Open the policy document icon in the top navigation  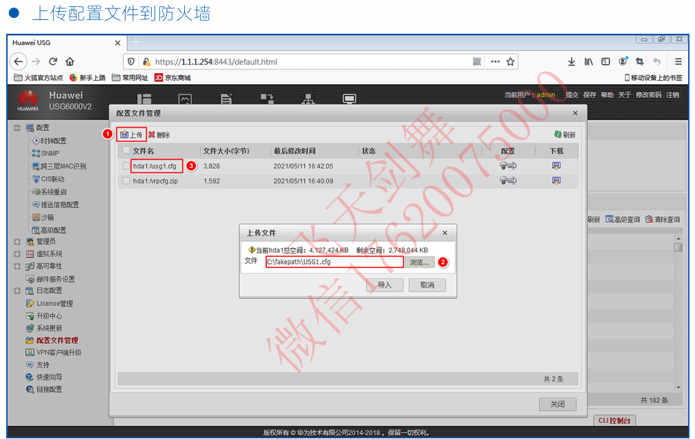click(x=226, y=99)
